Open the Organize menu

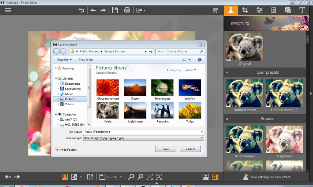(x=64, y=59)
